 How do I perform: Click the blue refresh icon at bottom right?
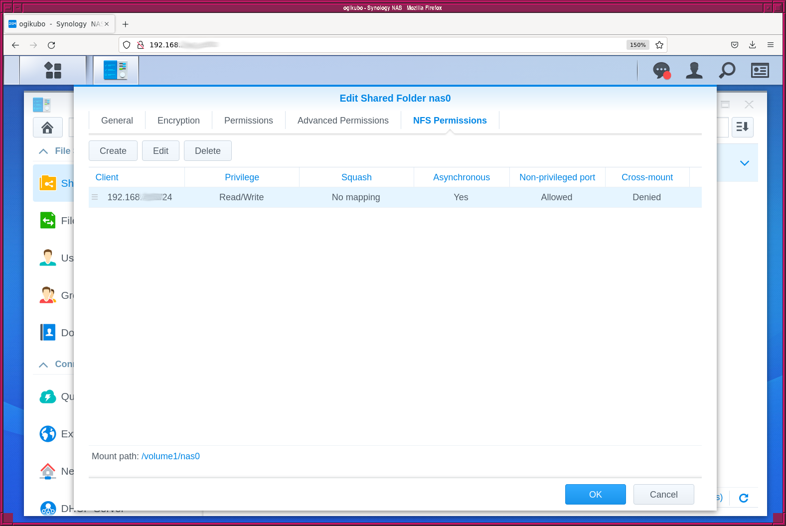tap(744, 498)
